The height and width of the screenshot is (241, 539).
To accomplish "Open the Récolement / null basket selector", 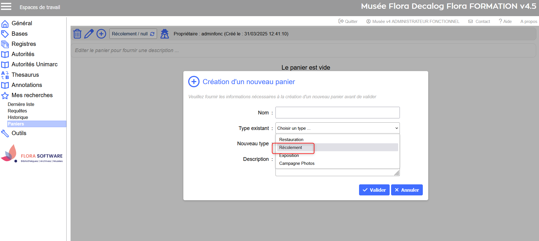I will coord(133,34).
